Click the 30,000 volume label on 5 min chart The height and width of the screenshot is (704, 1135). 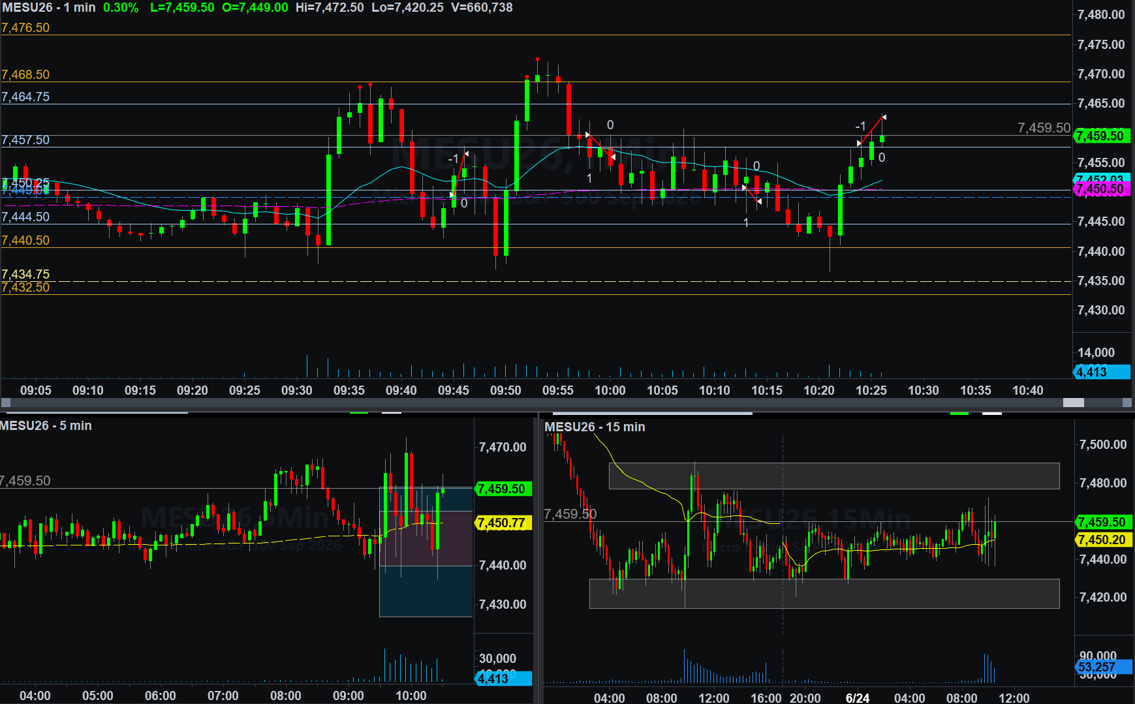(x=497, y=658)
